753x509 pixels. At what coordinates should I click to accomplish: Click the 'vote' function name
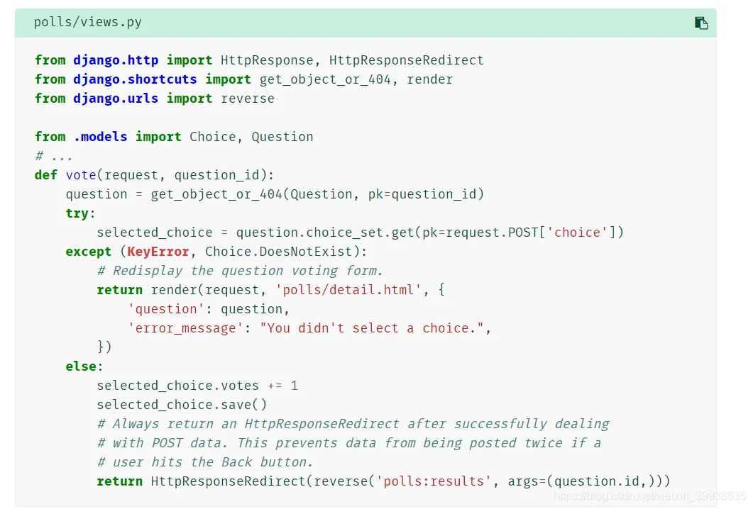point(81,175)
